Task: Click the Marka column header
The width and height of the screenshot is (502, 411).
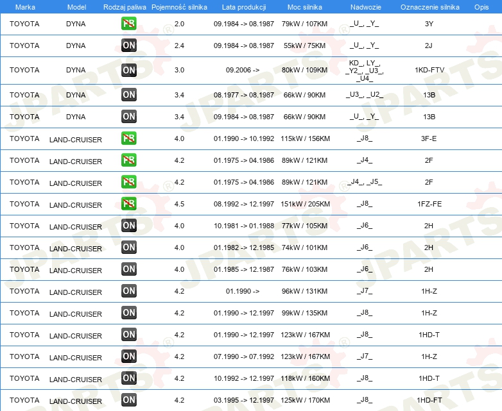Action: tap(25, 7)
